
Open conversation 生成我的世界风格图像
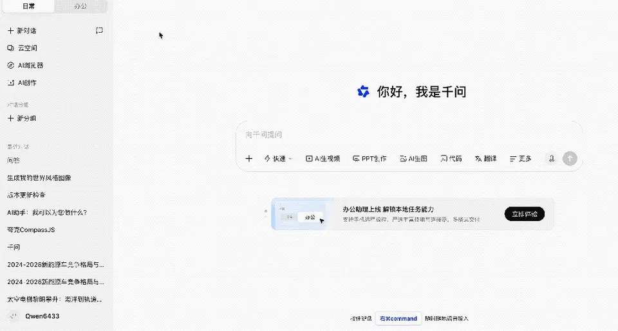[39, 177]
